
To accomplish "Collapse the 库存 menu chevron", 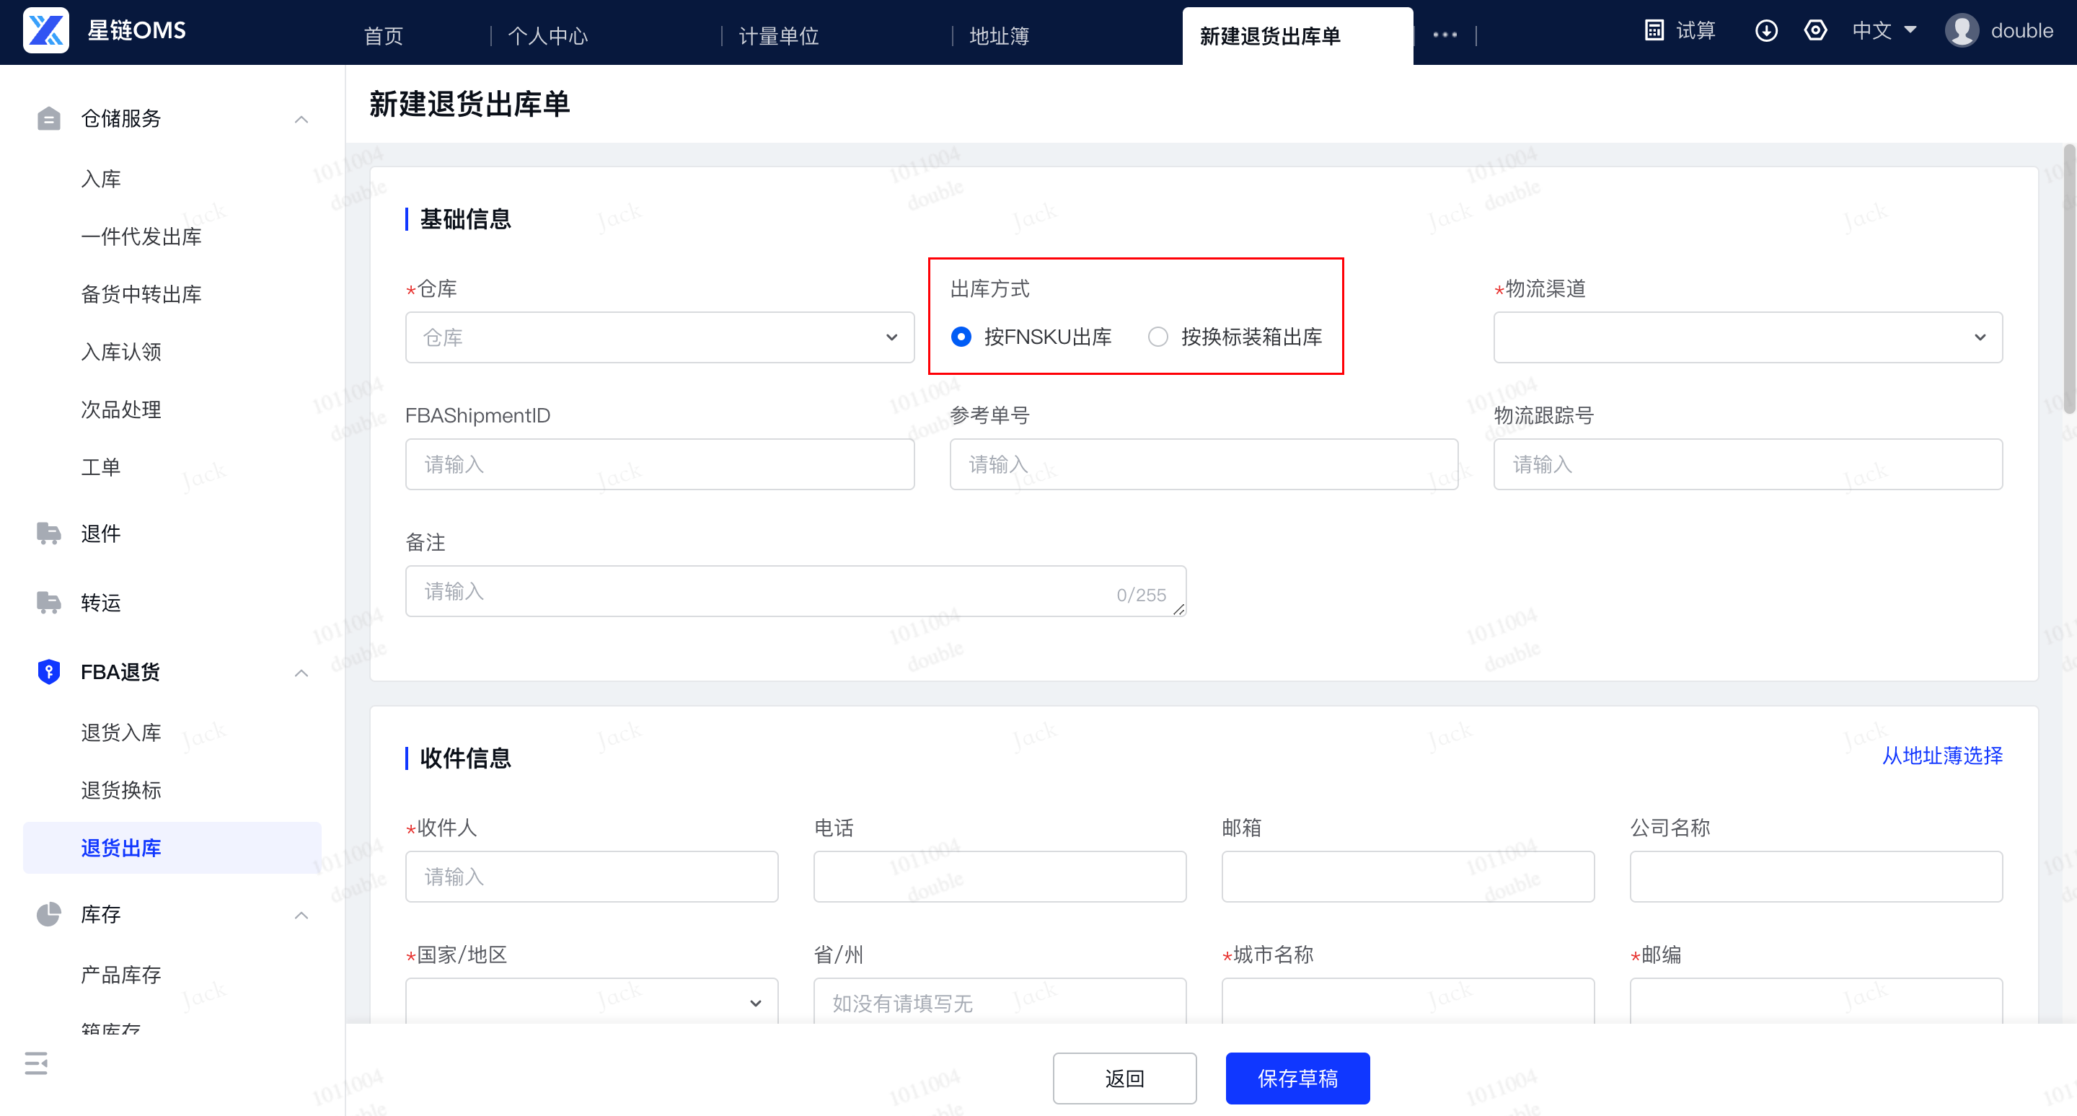I will coord(301,916).
